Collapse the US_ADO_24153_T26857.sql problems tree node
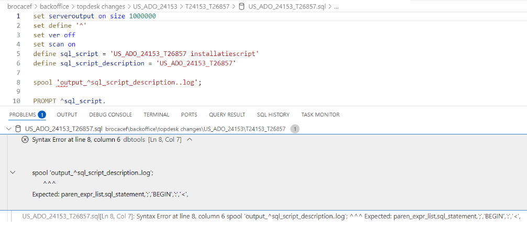Screen dimensions: 527x227 pos(8,129)
